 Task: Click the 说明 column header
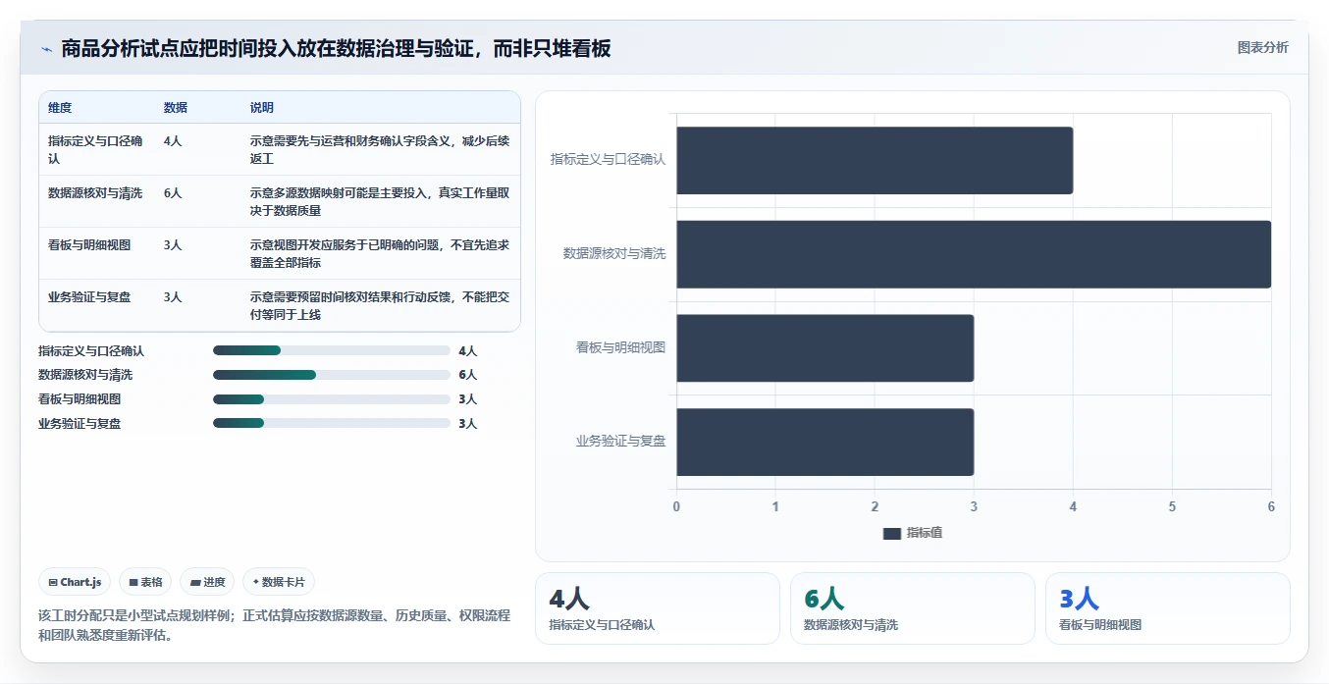(262, 108)
